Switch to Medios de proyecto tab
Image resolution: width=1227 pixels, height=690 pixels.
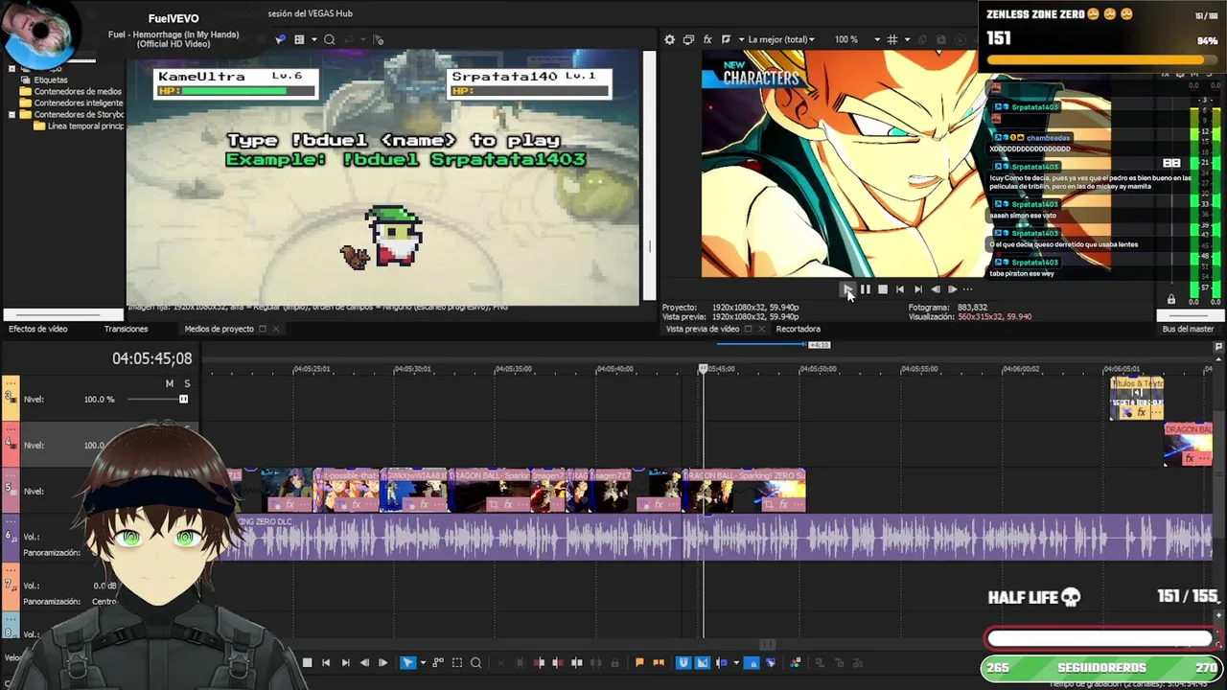[x=219, y=329]
